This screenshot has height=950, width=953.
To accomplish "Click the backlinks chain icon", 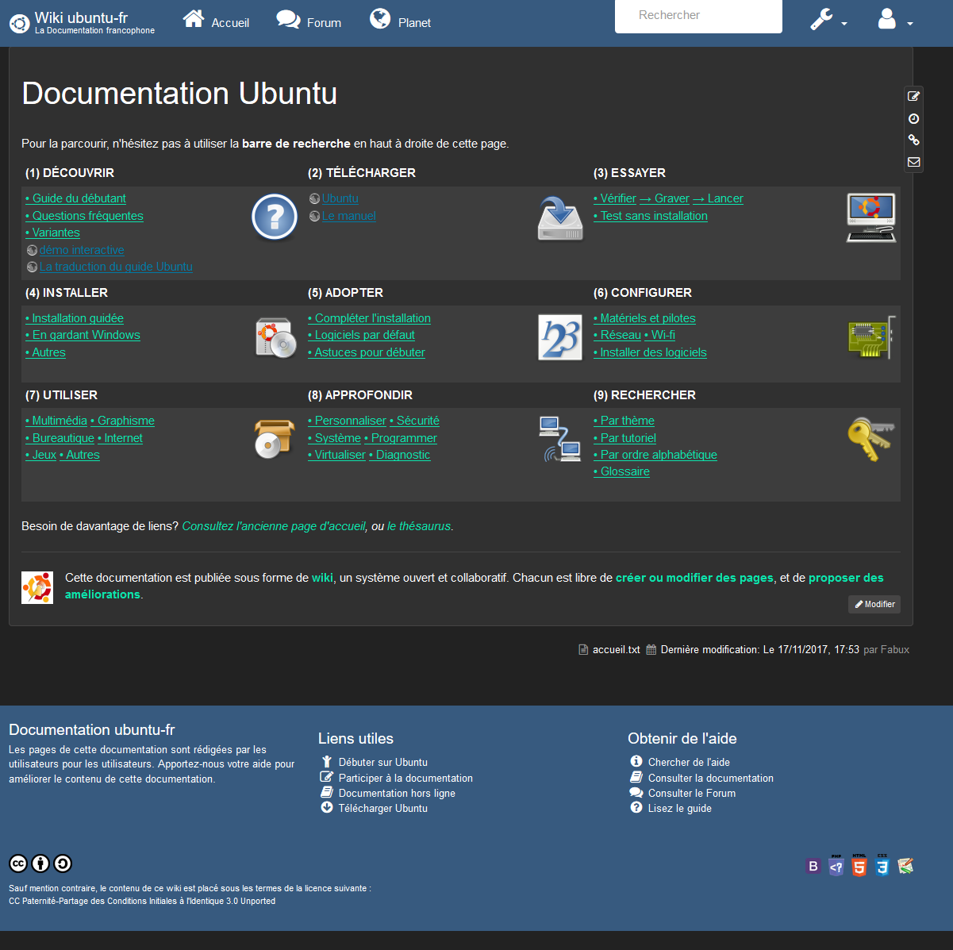I will coord(913,140).
